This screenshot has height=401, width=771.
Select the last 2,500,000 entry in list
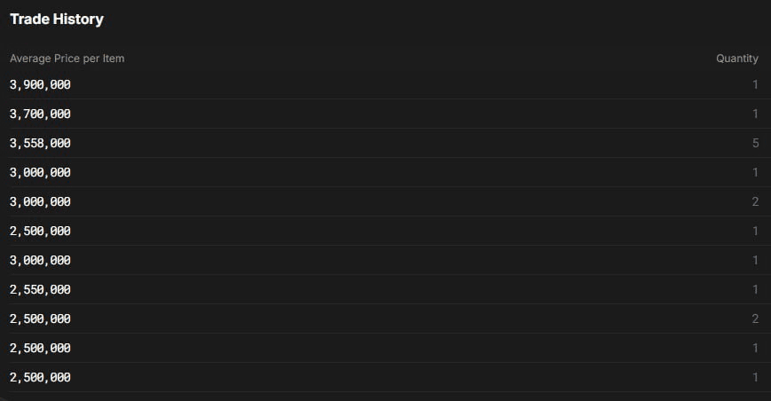[40, 377]
